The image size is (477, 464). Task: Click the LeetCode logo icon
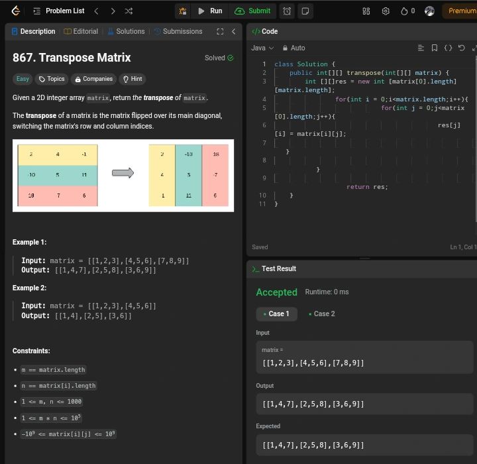point(15,11)
